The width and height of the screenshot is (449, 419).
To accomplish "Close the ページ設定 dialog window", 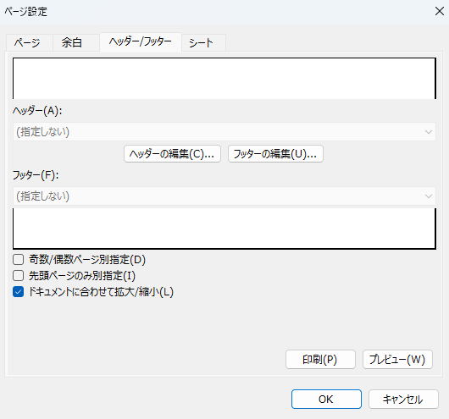I will pyautogui.click(x=440, y=12).
